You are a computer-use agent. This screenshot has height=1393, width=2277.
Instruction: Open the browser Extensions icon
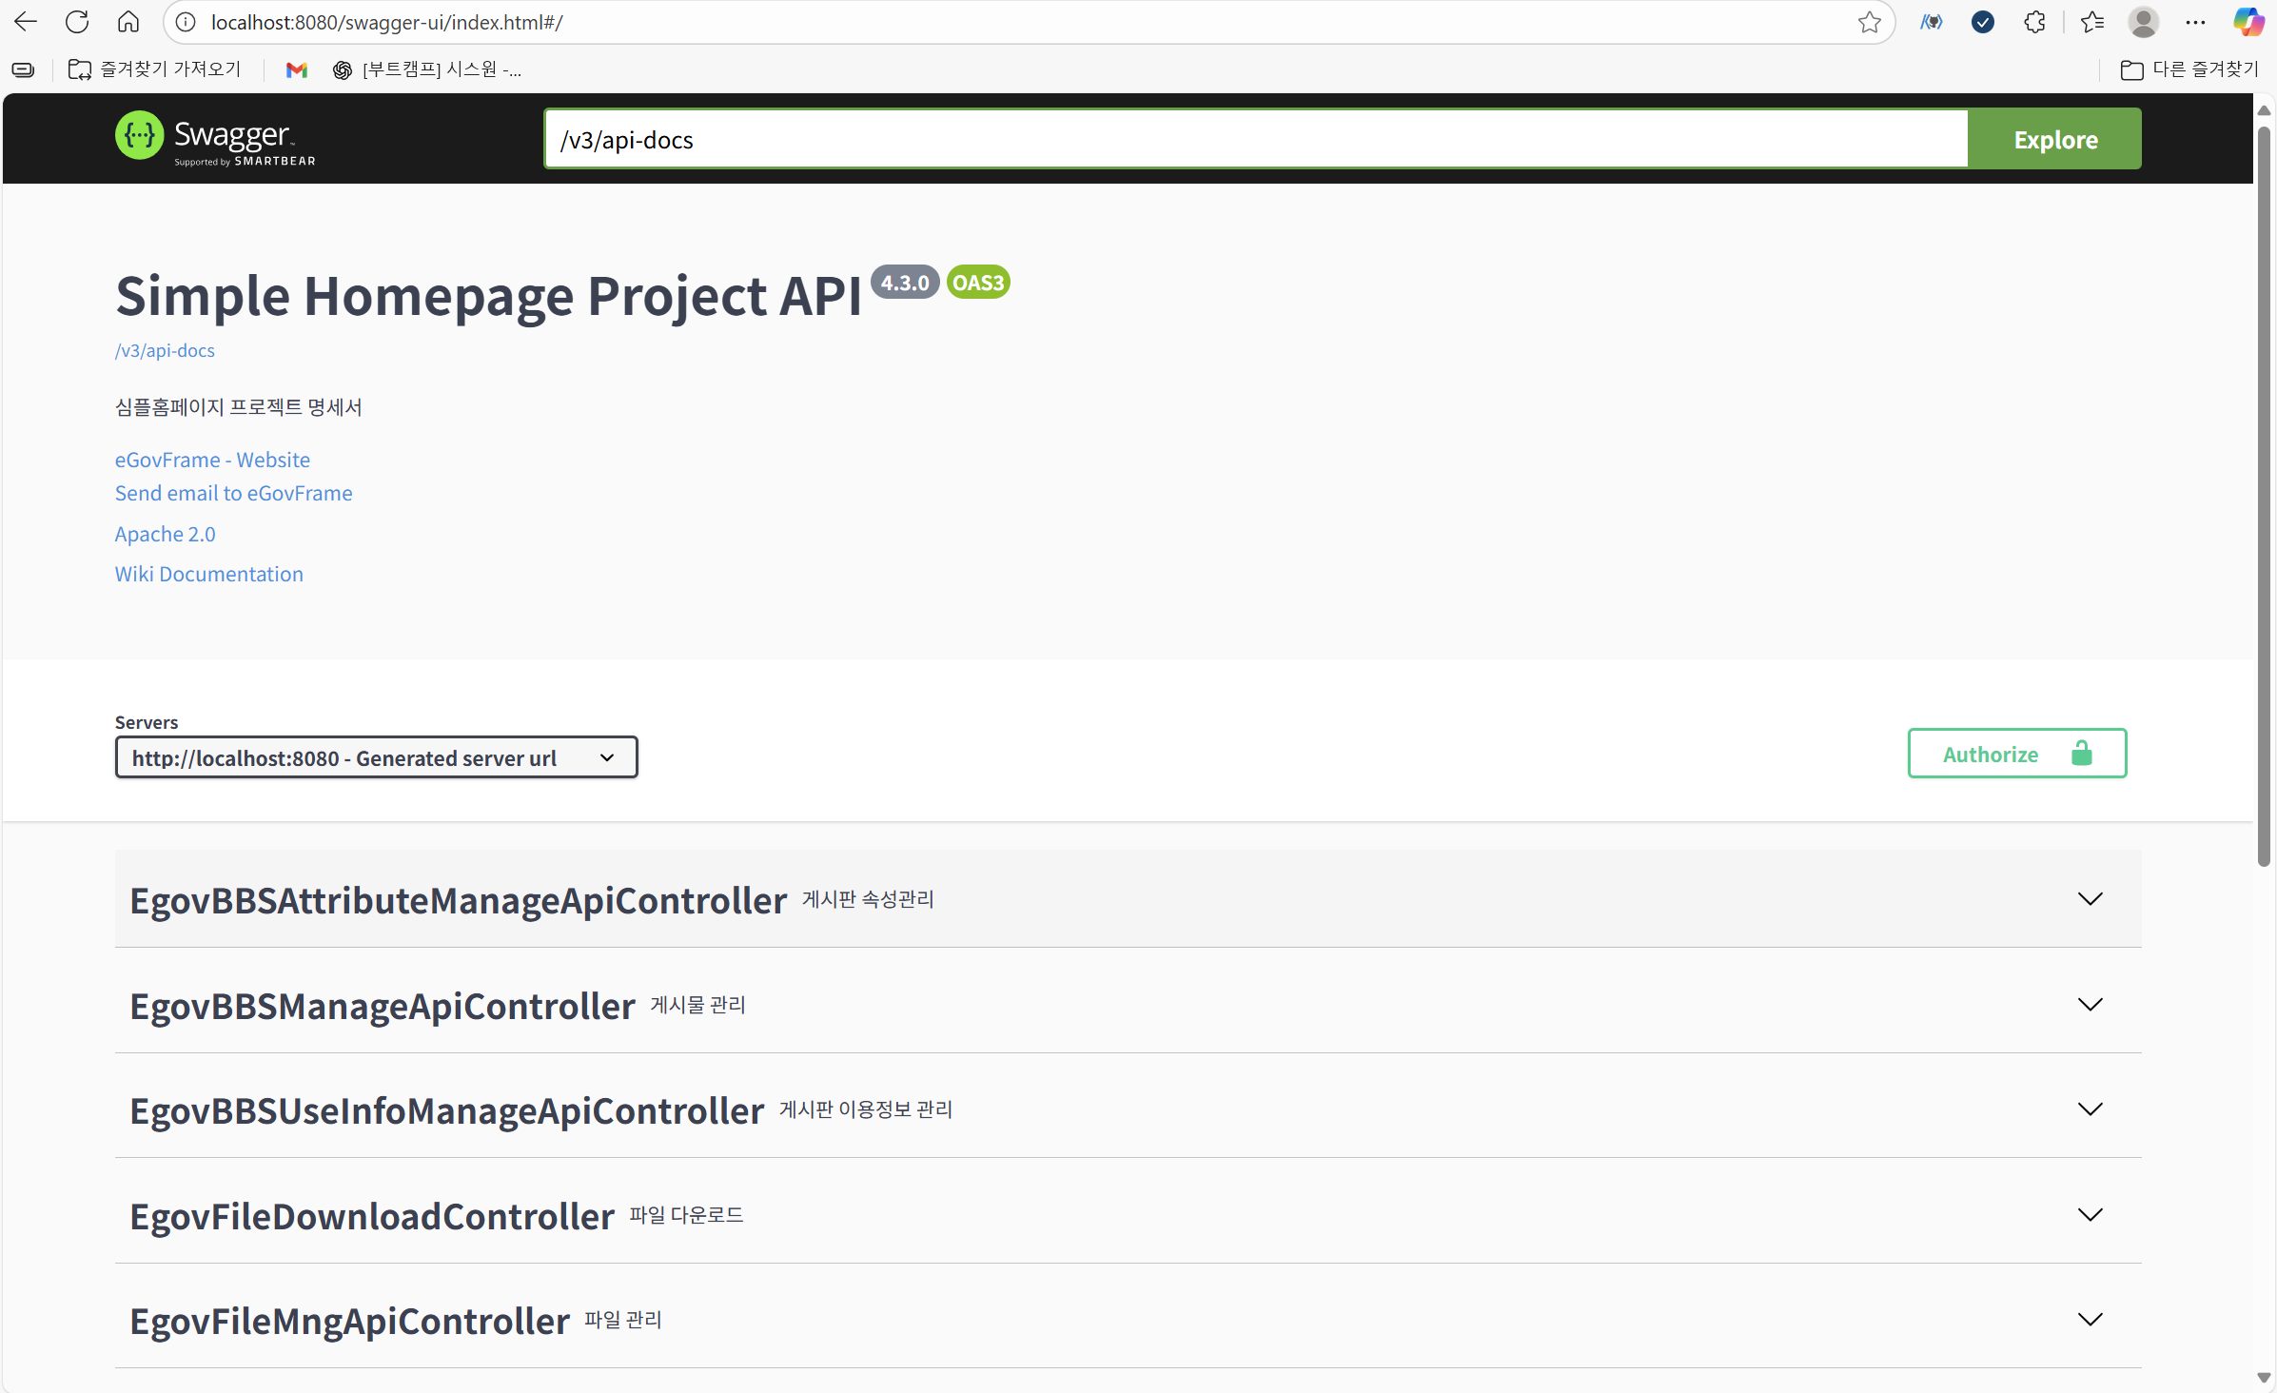coord(2033,21)
